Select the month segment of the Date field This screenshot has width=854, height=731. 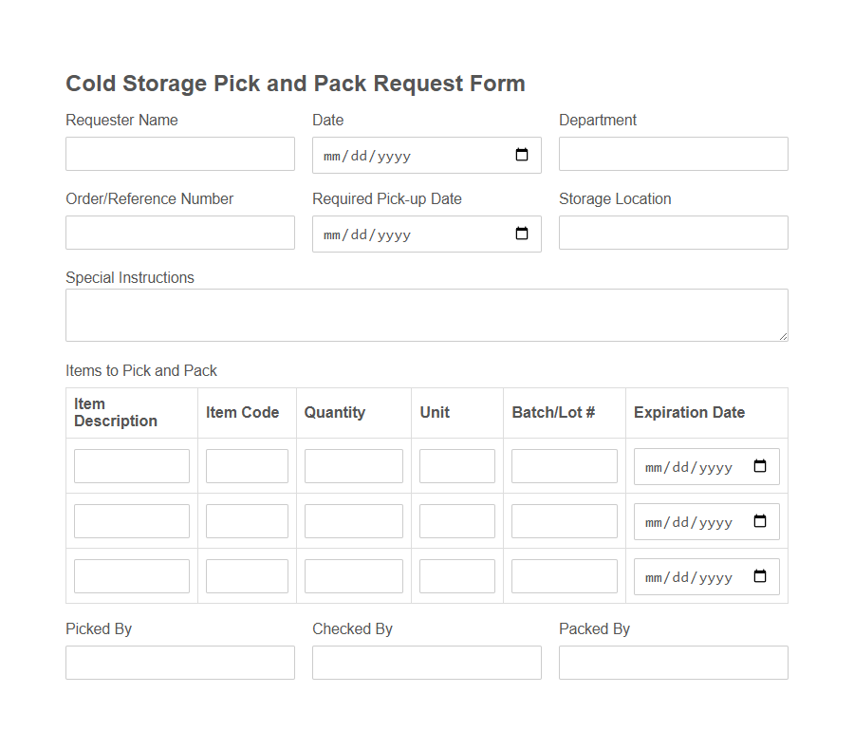pos(334,155)
